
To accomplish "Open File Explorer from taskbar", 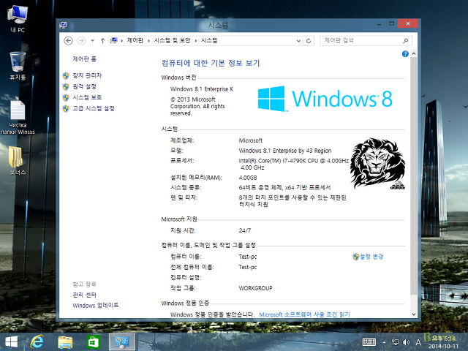I will tap(65, 342).
